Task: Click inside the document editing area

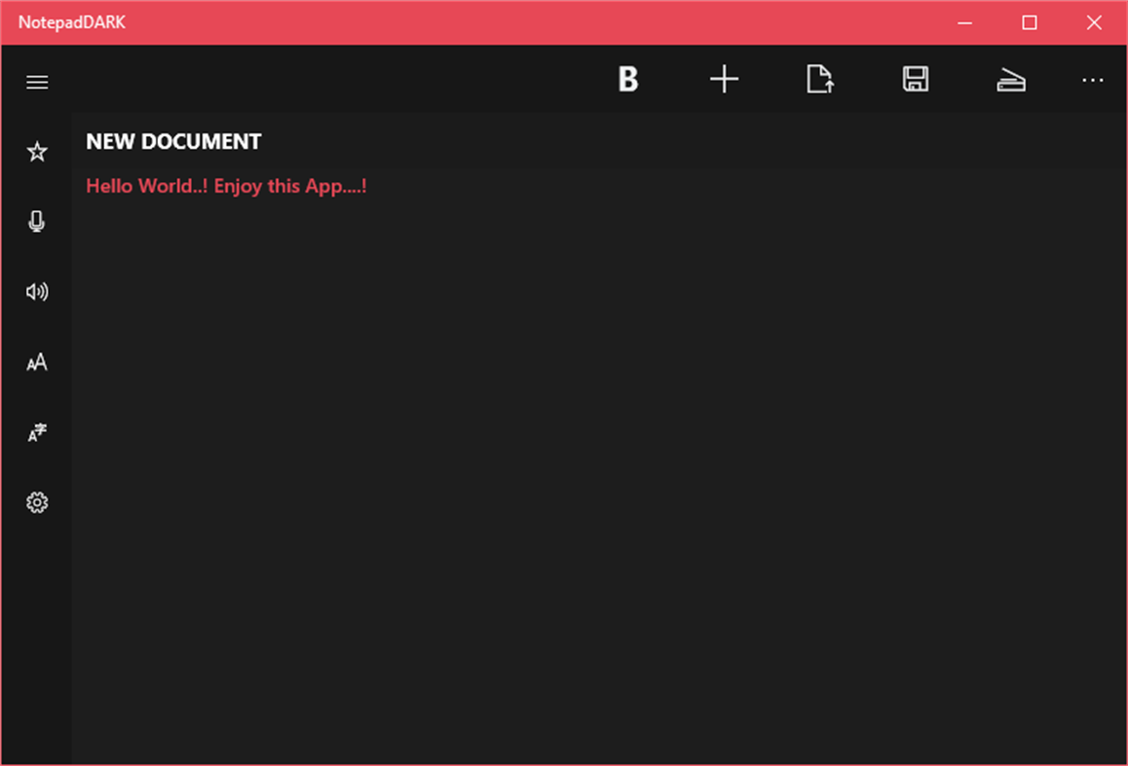Action: tap(584, 438)
